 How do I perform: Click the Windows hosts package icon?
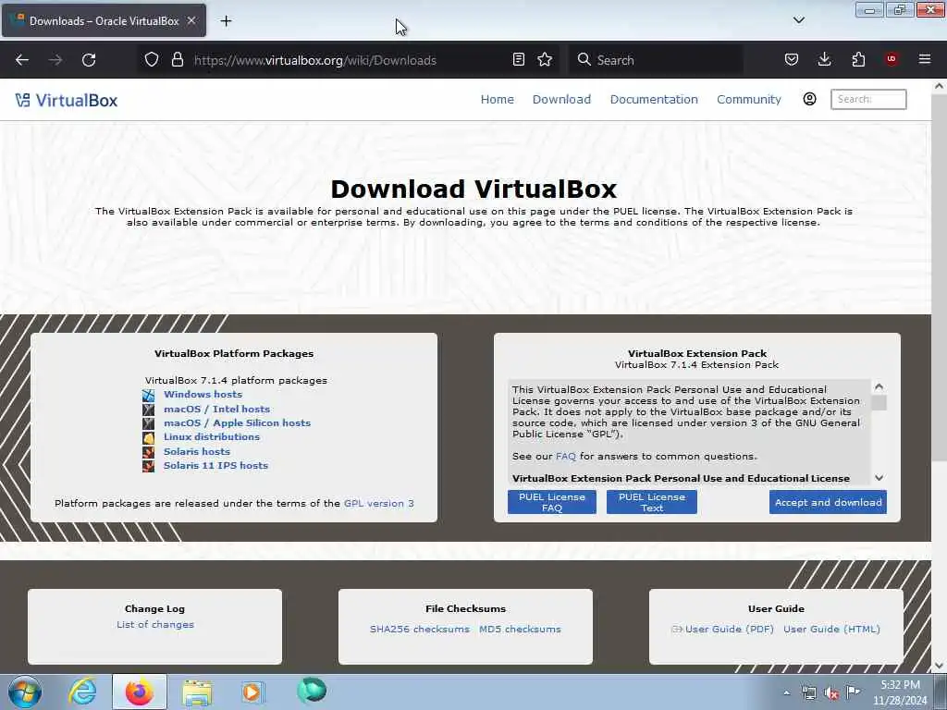[148, 395]
